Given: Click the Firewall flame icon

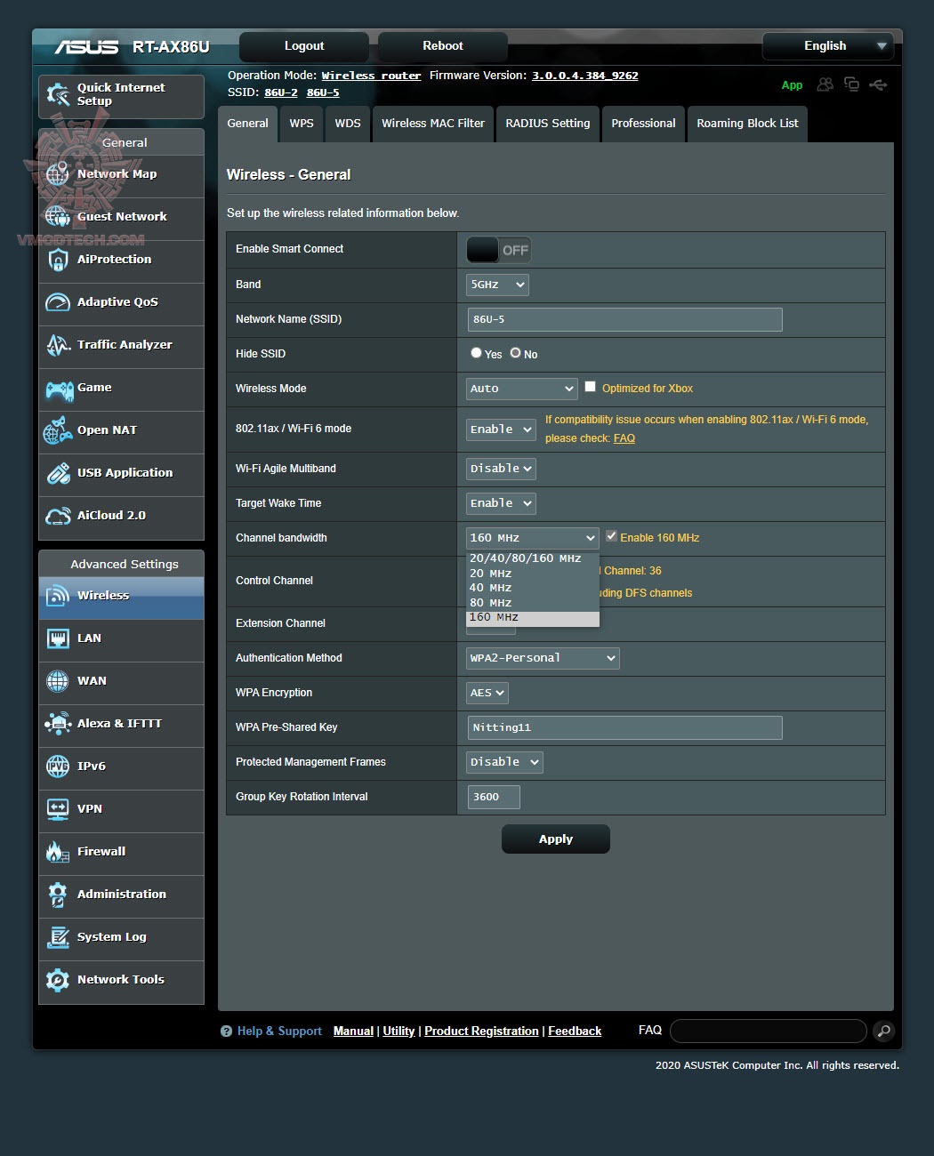Looking at the screenshot, I should [58, 852].
